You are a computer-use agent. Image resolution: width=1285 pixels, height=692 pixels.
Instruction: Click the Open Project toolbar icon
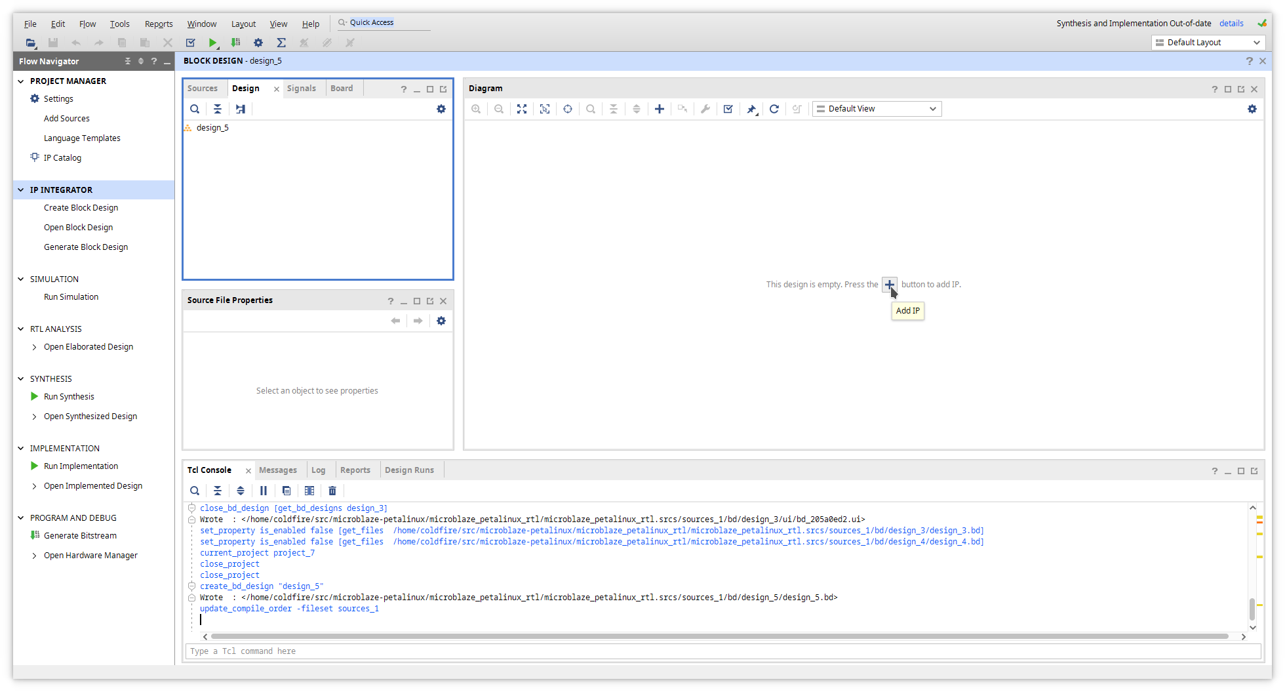tap(30, 43)
